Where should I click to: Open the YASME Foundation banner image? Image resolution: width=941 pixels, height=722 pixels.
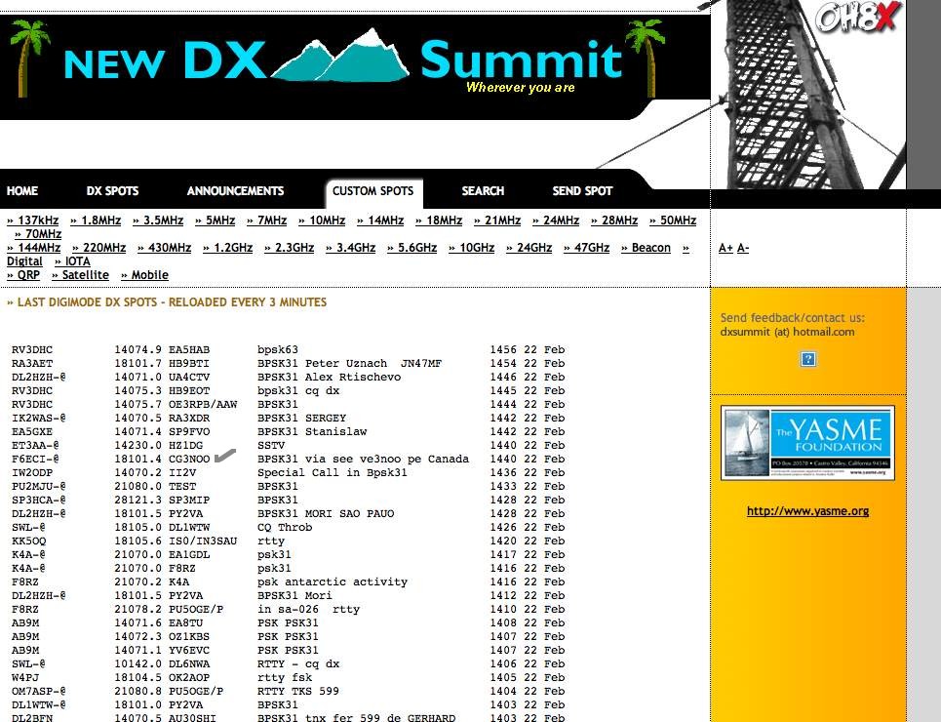pyautogui.click(x=807, y=443)
